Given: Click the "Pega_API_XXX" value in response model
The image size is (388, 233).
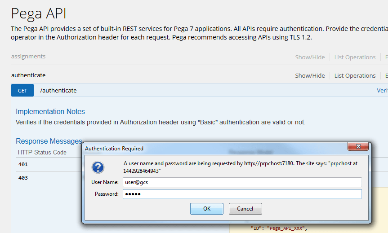Looking at the screenshot, I should click(x=286, y=229).
